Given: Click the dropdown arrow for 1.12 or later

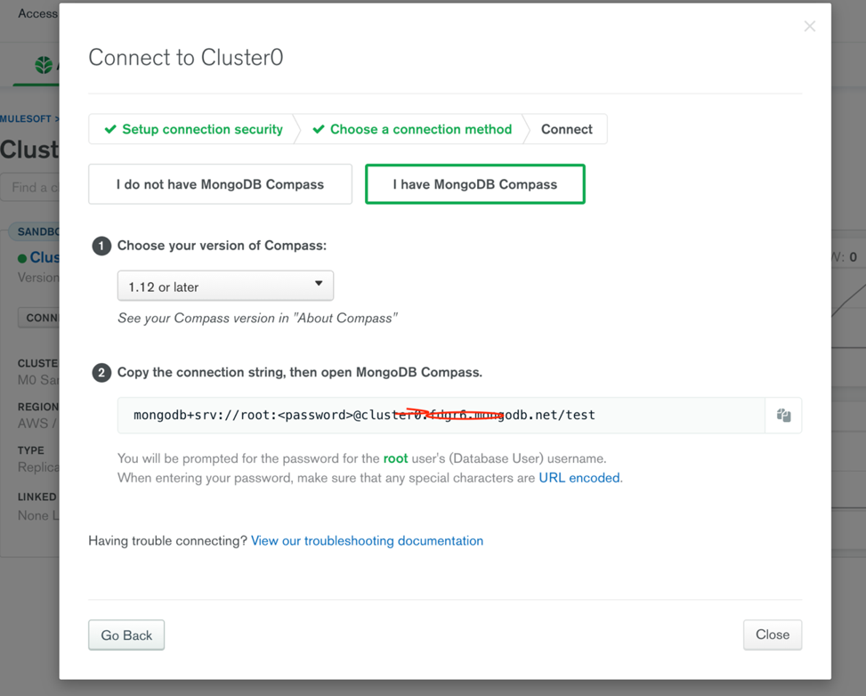Looking at the screenshot, I should [x=319, y=283].
